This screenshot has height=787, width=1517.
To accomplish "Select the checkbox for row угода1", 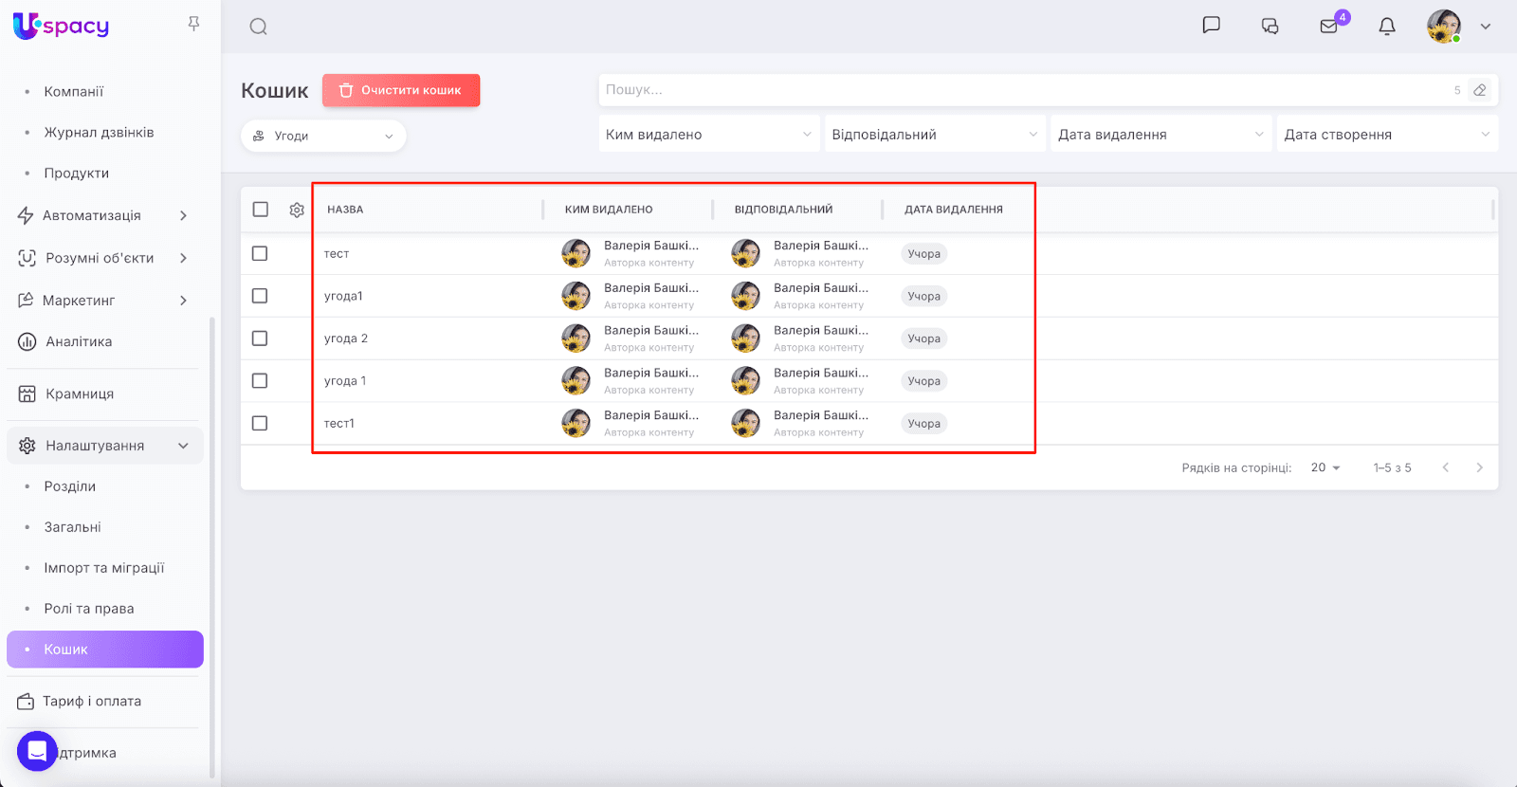I will coord(260,296).
